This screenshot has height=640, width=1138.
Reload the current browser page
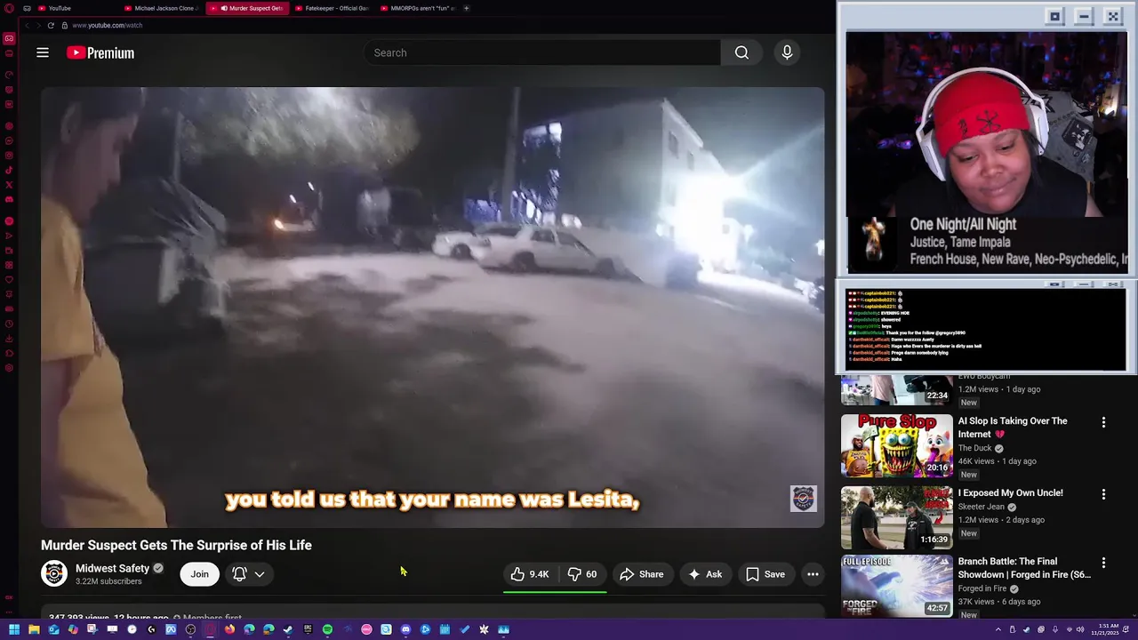click(51, 25)
